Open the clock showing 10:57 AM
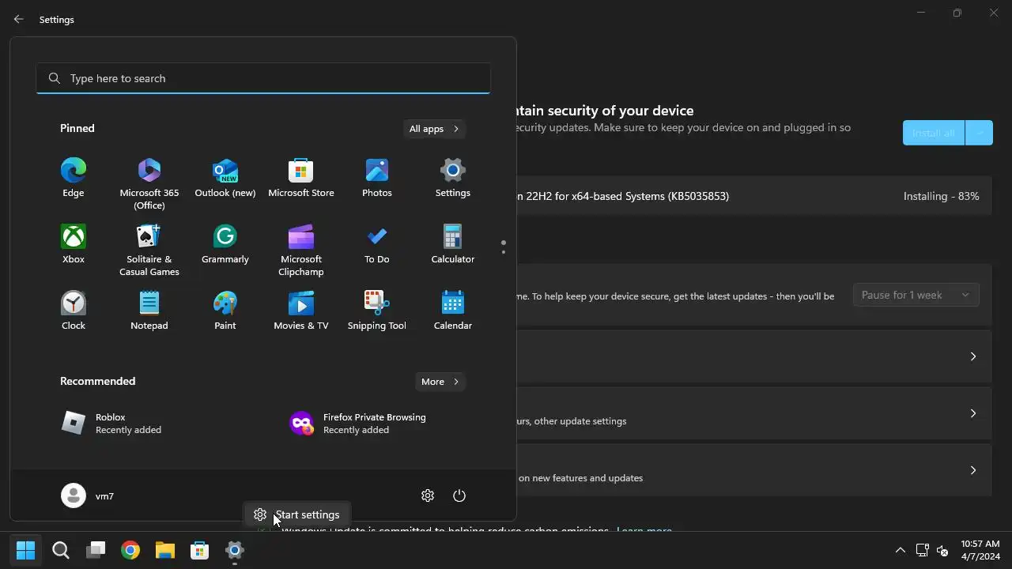The height and width of the screenshot is (569, 1012). (980, 550)
